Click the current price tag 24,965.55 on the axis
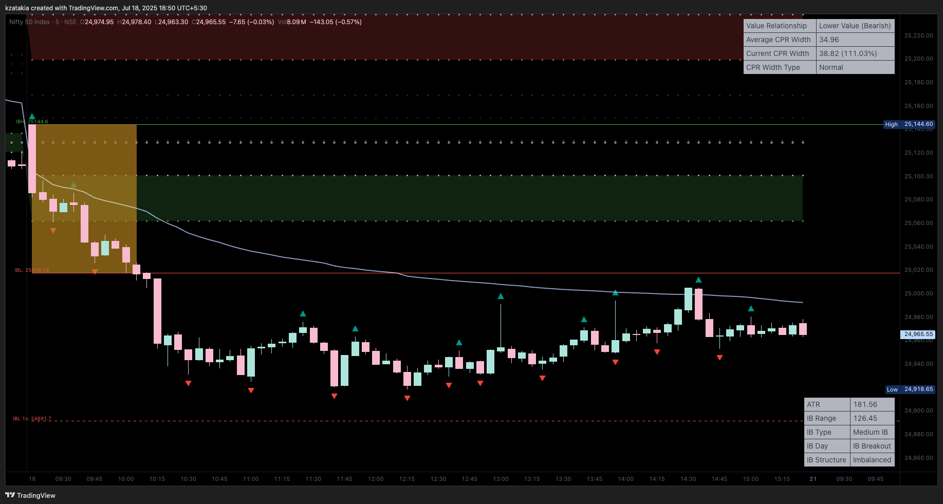 click(918, 334)
